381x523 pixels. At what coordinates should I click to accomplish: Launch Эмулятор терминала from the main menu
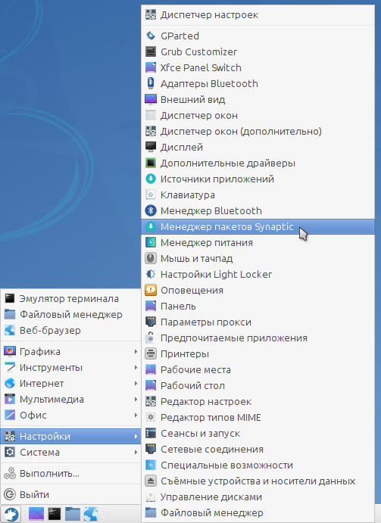tap(70, 298)
